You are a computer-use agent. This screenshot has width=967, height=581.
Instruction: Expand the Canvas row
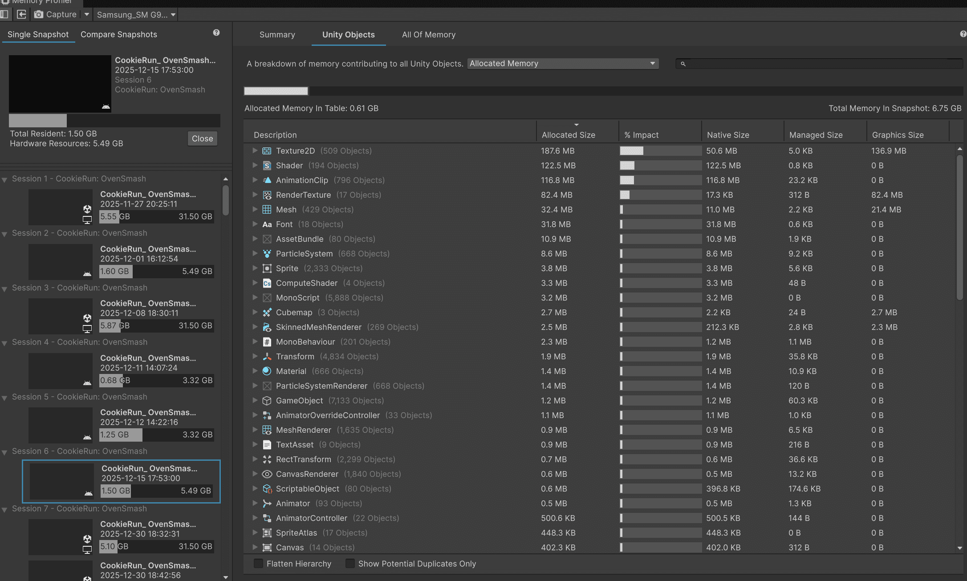[255, 547]
